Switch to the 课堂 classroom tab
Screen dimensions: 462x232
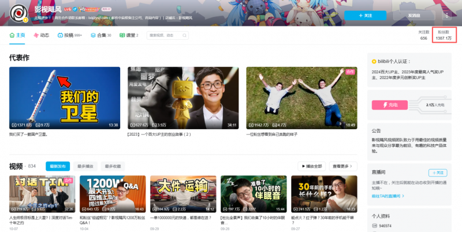pyautogui.click(x=129, y=35)
